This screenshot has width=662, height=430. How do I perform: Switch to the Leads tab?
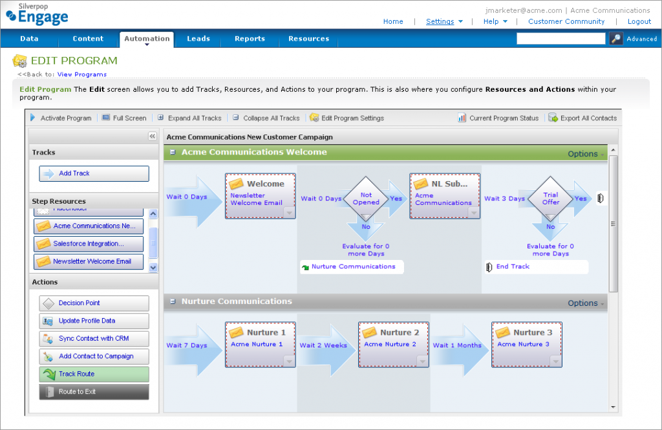coord(198,39)
